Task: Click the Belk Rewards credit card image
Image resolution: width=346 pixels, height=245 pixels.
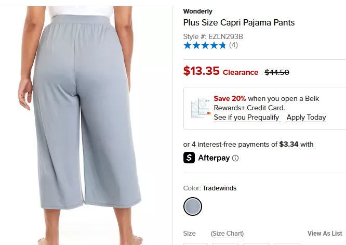Action: click(x=201, y=108)
